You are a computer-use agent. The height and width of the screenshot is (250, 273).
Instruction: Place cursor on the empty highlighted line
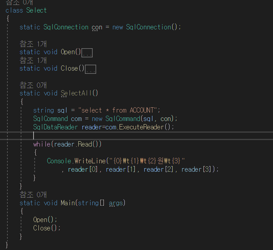136,136
